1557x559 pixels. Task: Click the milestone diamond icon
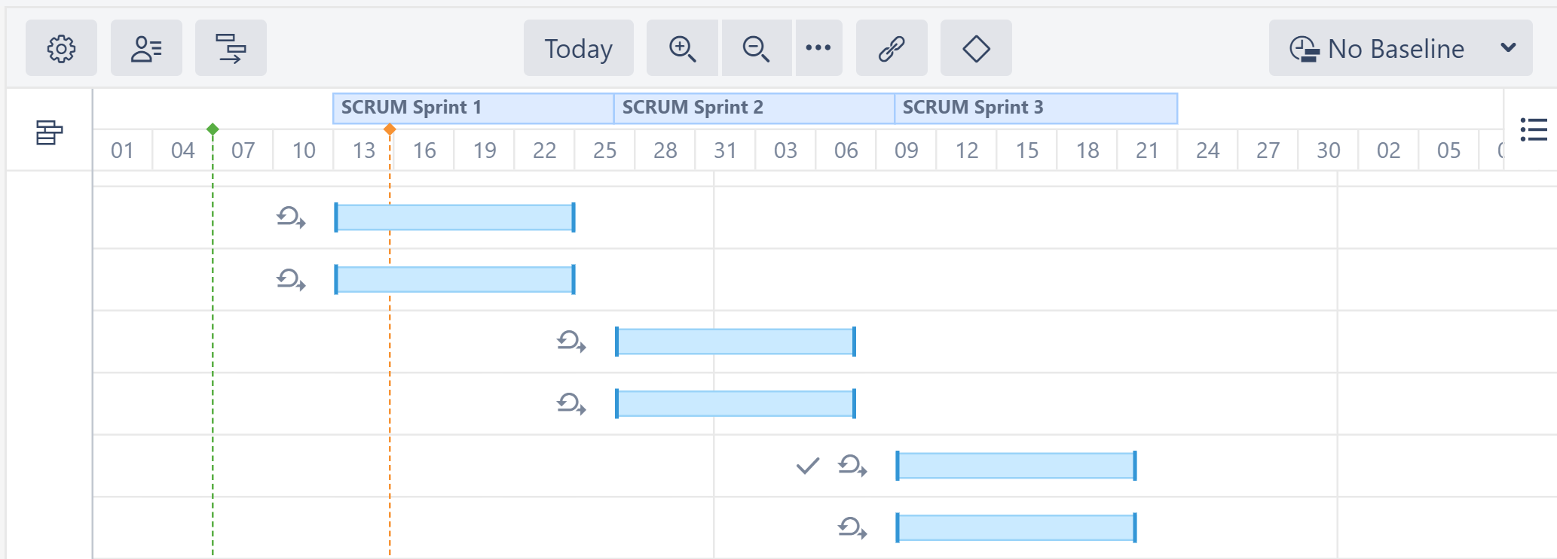976,49
